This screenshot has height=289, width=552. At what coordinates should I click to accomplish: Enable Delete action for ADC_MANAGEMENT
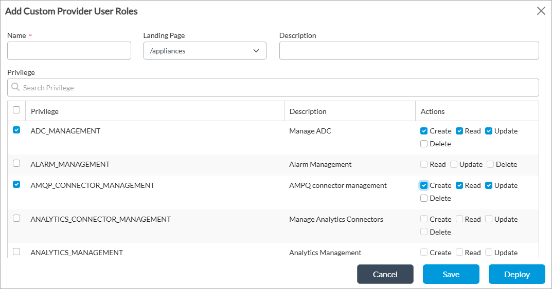[x=424, y=144]
